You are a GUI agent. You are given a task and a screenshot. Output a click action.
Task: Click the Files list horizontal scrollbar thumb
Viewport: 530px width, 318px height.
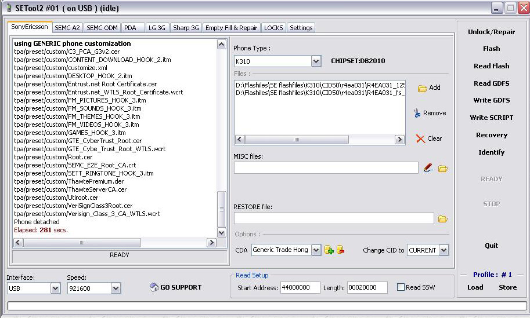point(297,139)
